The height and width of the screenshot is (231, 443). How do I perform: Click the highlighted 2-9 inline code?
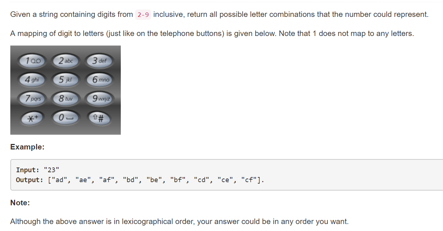click(143, 15)
